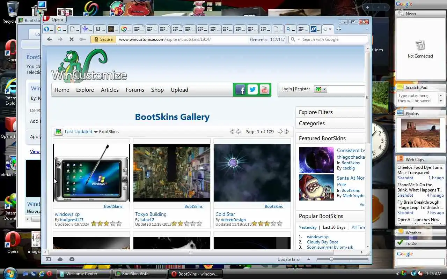Image resolution: width=447 pixels, height=279 pixels.
Task: Click the horizontal page scrollbar
Action: coord(191,252)
